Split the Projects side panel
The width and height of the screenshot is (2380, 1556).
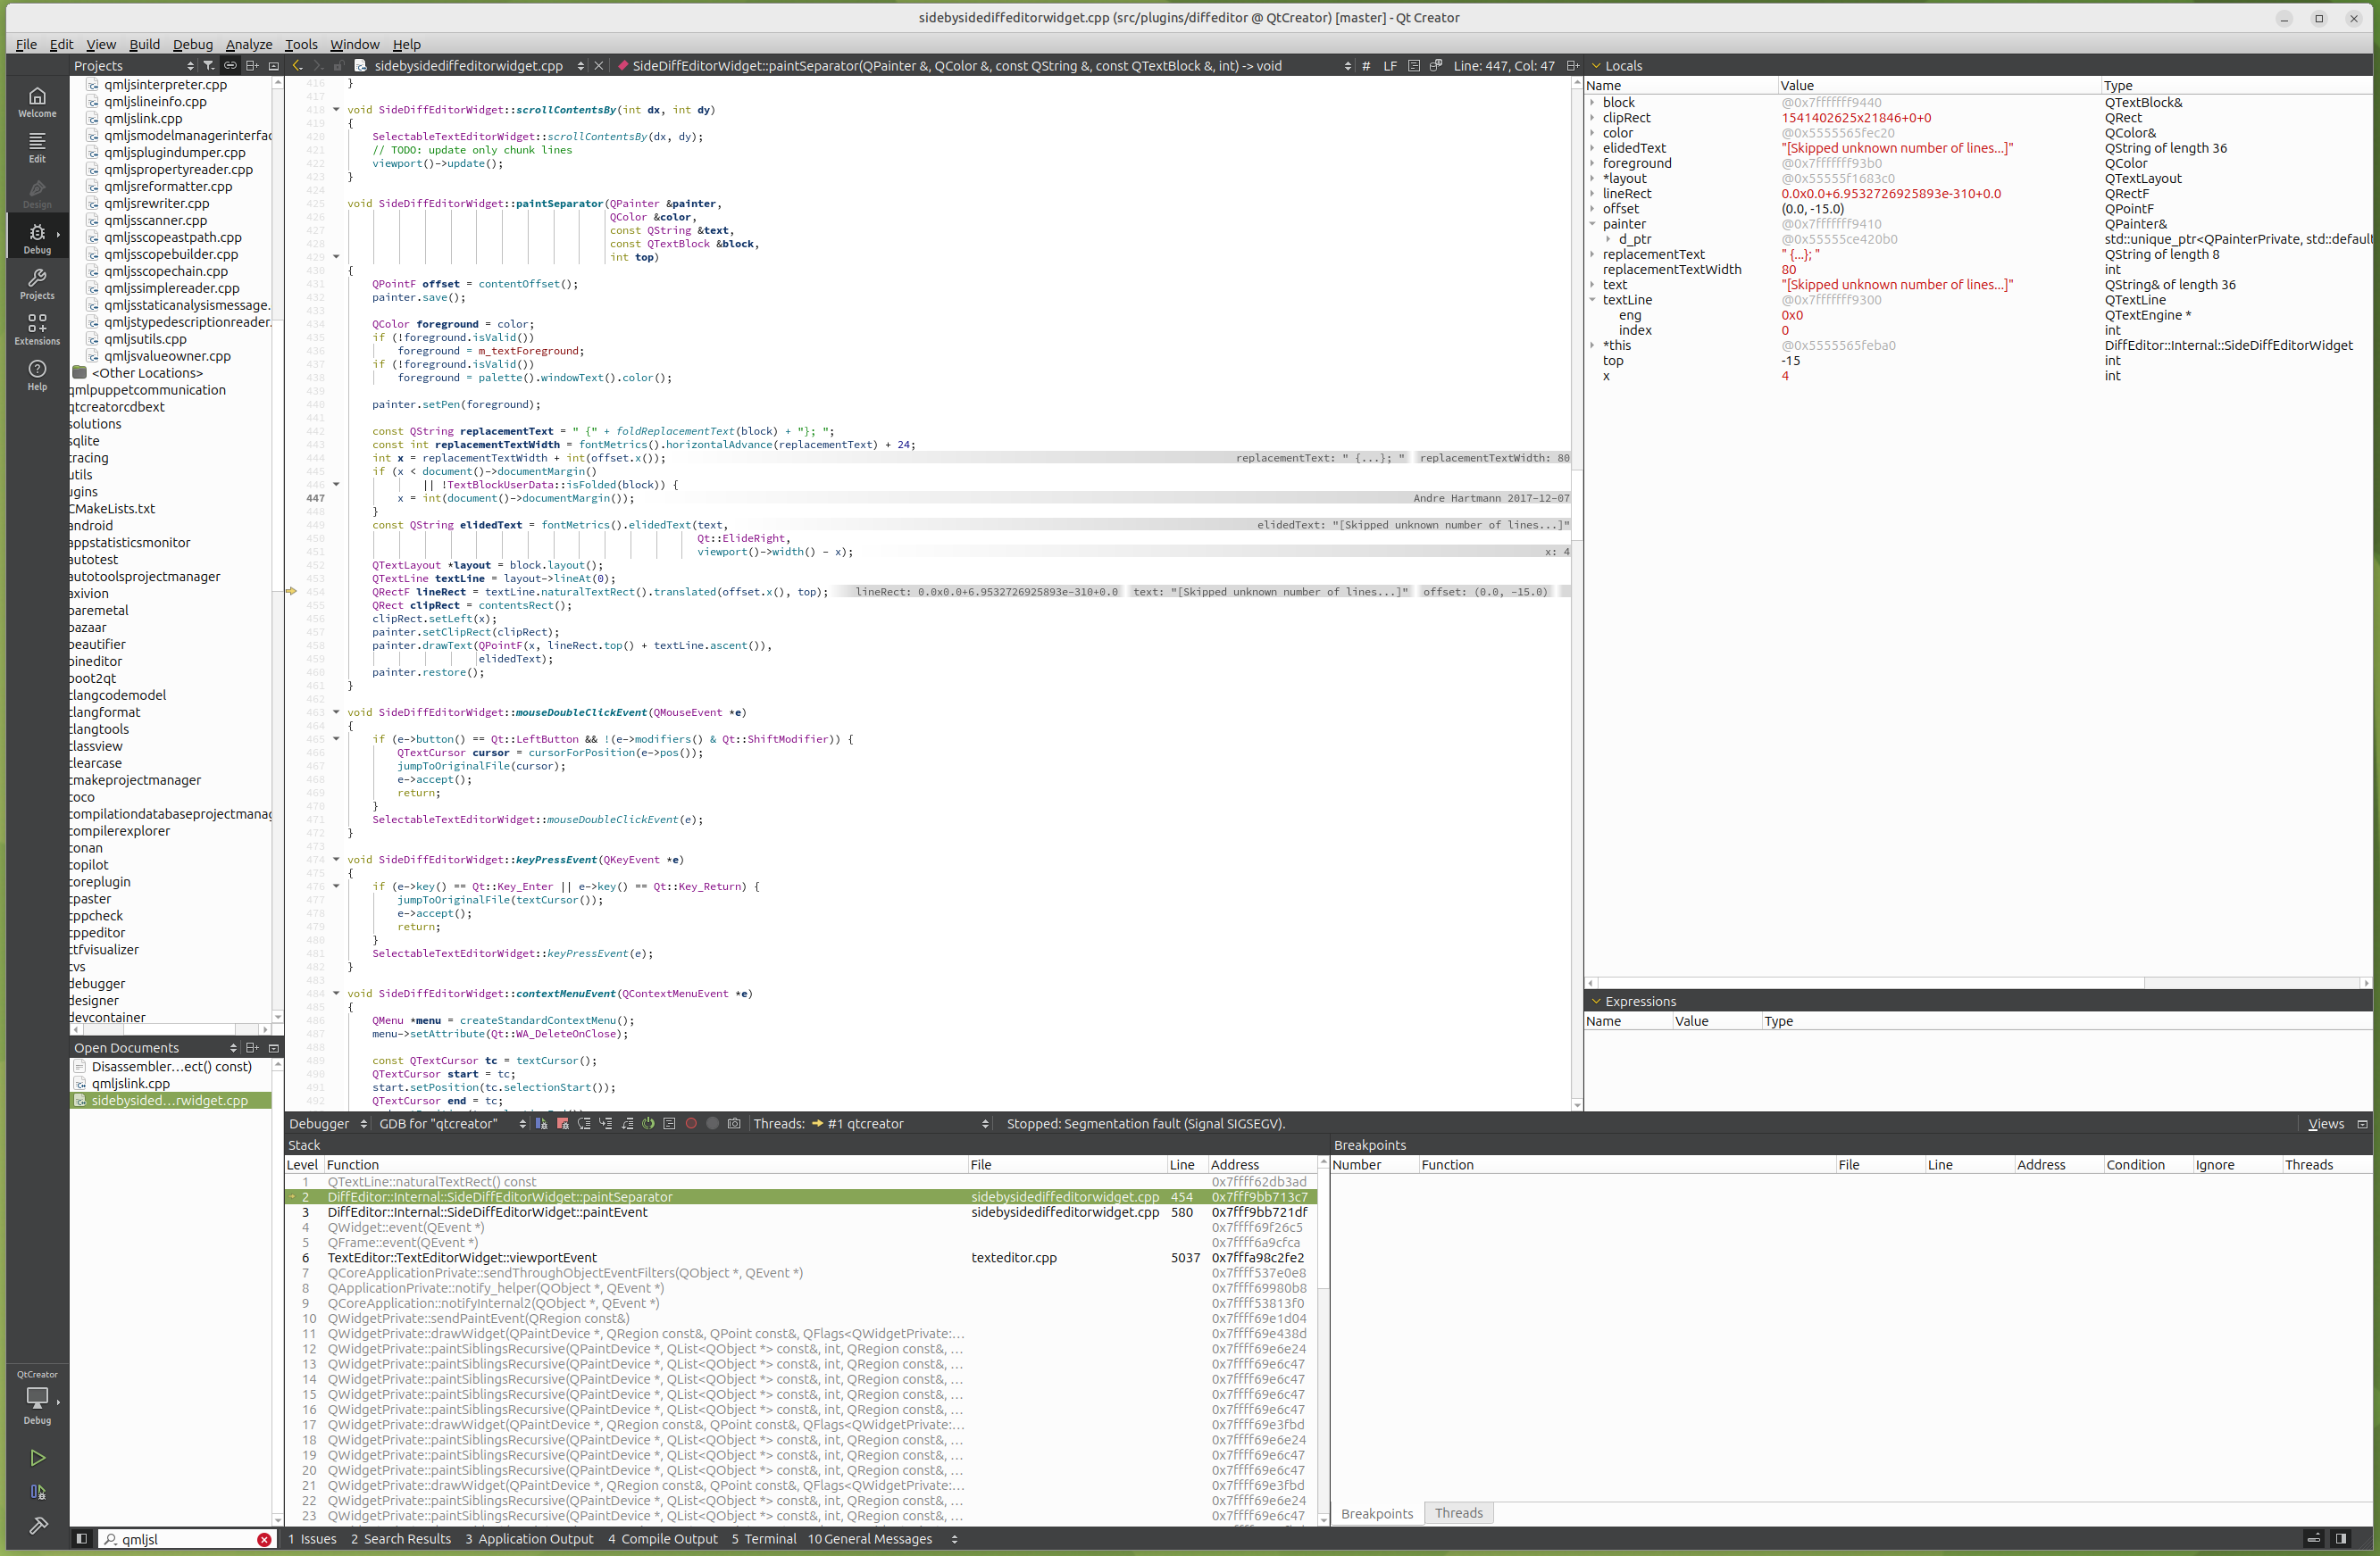click(x=252, y=66)
